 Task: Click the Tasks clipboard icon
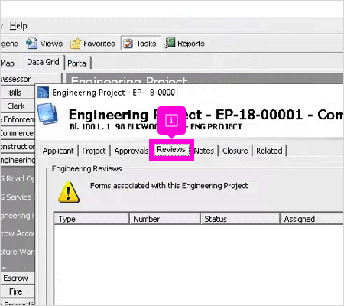128,44
